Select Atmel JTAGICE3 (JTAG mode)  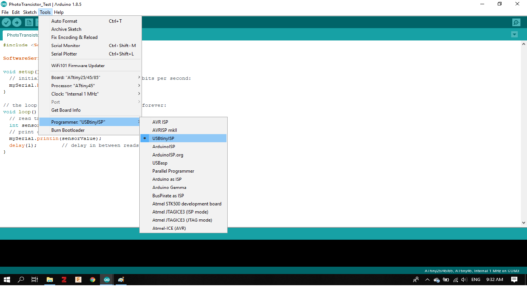click(184, 220)
